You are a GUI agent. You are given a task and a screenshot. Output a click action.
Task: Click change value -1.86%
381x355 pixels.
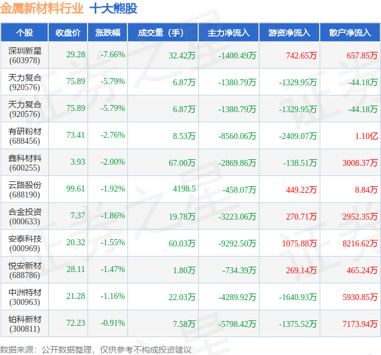point(113,215)
